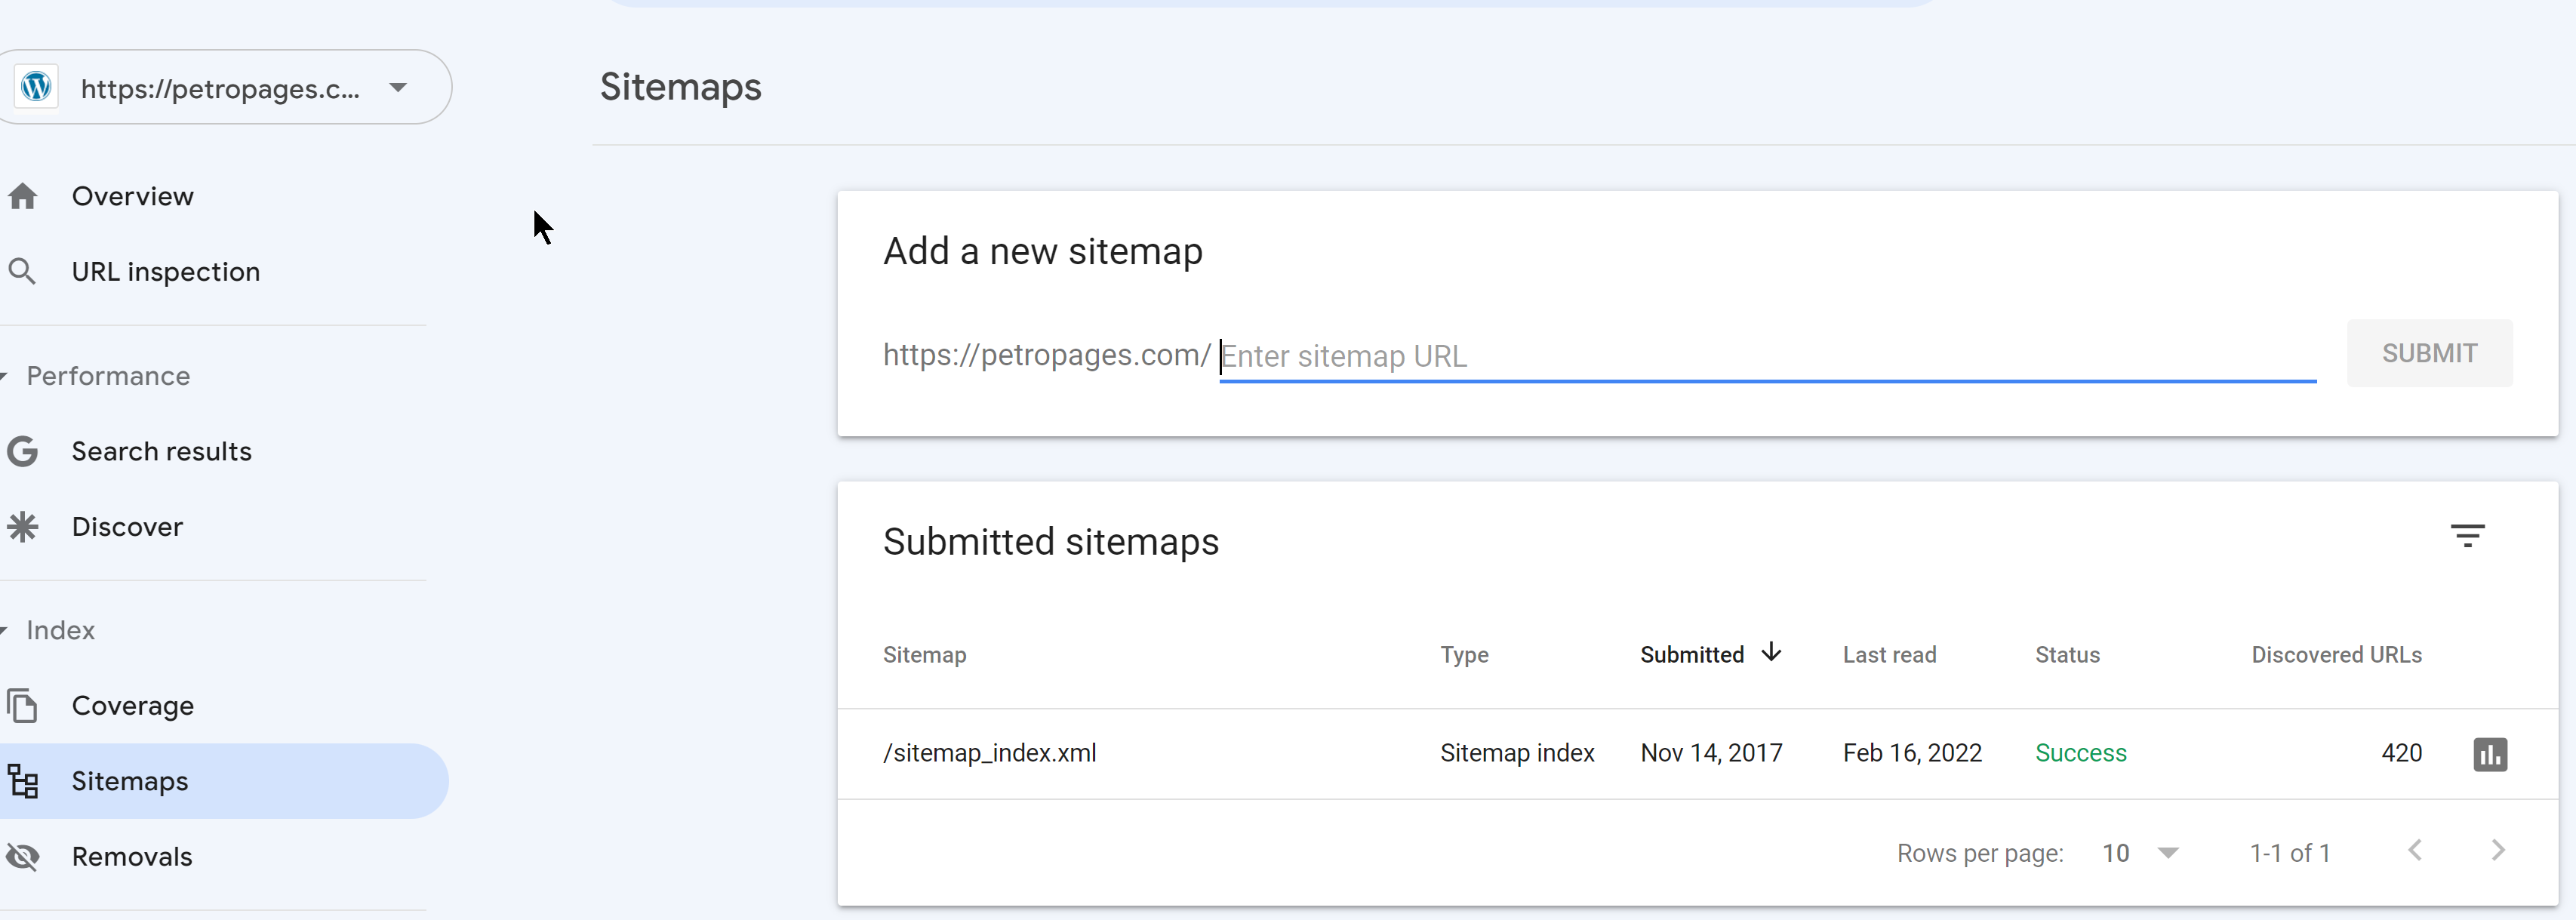Click the Removals crossed-eye icon

pyautogui.click(x=23, y=857)
